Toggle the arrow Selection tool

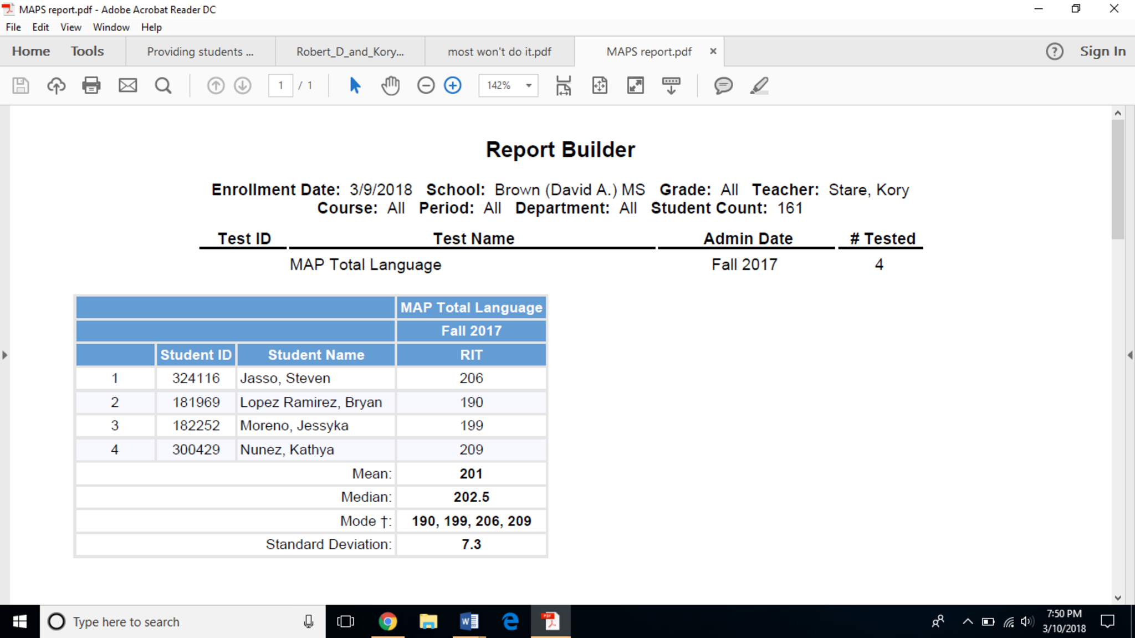pos(355,85)
